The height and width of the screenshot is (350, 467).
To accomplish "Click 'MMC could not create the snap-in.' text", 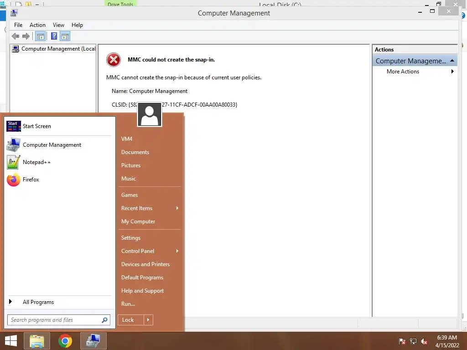I will [171, 60].
